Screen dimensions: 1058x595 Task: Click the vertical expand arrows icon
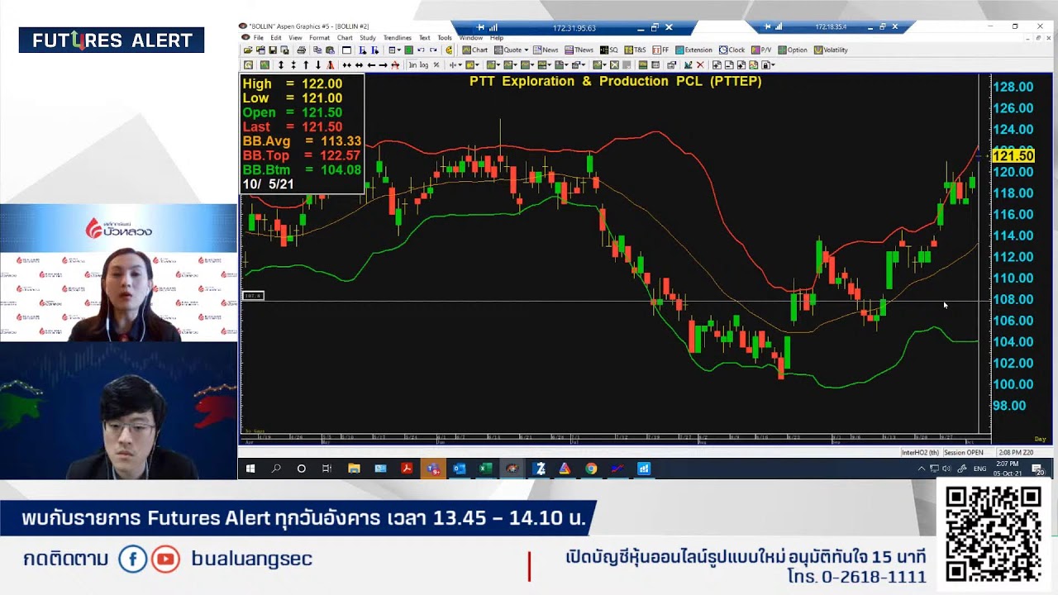click(x=281, y=64)
